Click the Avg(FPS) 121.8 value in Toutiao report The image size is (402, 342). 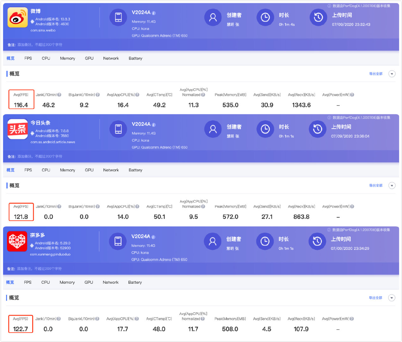coord(21,217)
